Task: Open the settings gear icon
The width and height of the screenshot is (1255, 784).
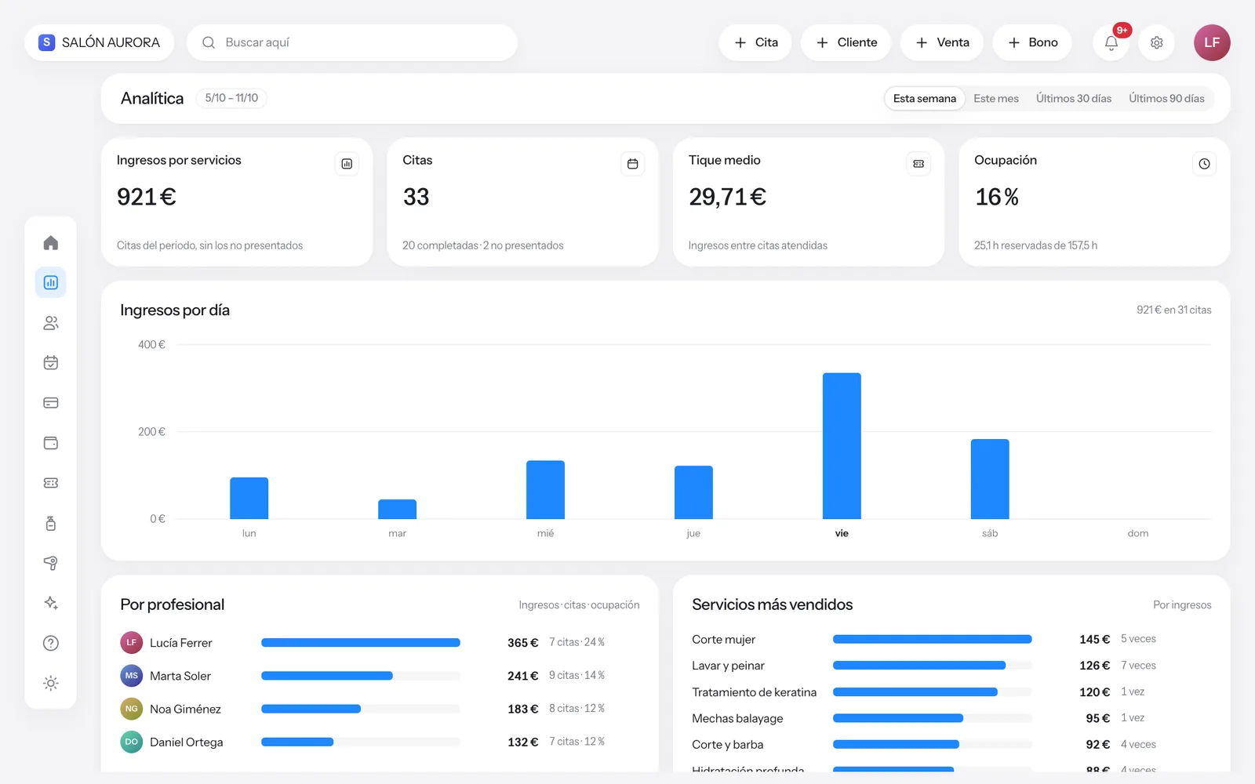Action: click(1157, 42)
